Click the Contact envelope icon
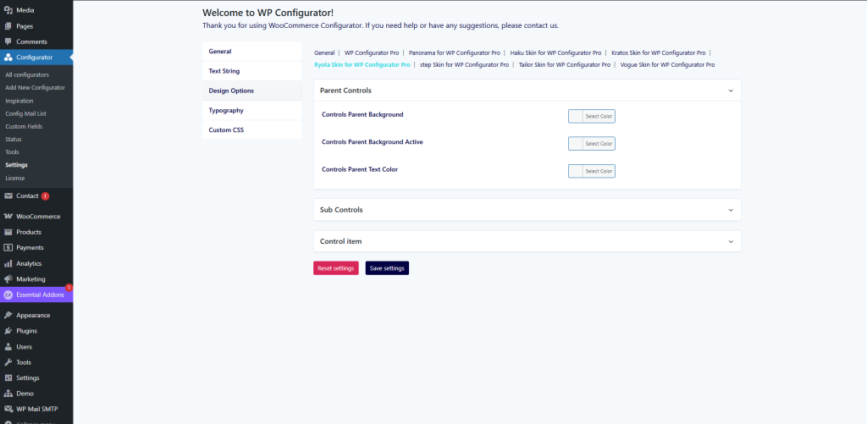The width and height of the screenshot is (867, 424). click(x=8, y=195)
